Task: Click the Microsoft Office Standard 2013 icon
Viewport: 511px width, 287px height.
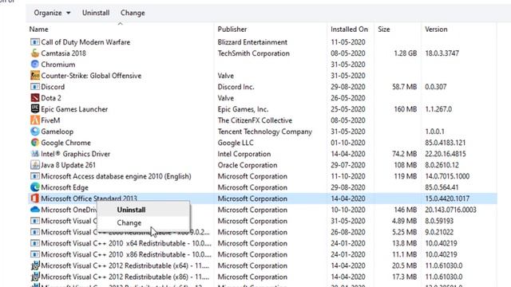Action: (x=35, y=199)
